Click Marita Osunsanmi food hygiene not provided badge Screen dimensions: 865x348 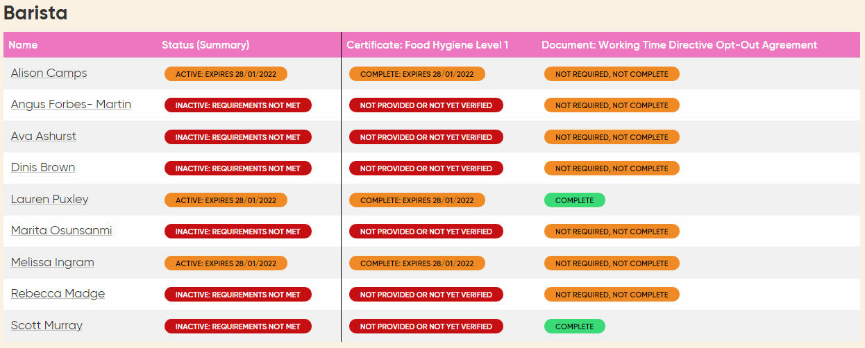tap(426, 232)
